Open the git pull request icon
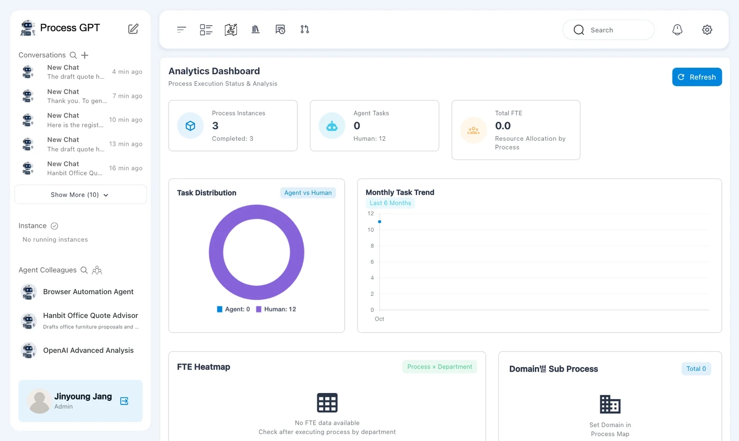Viewport: 739px width, 441px height. click(305, 30)
